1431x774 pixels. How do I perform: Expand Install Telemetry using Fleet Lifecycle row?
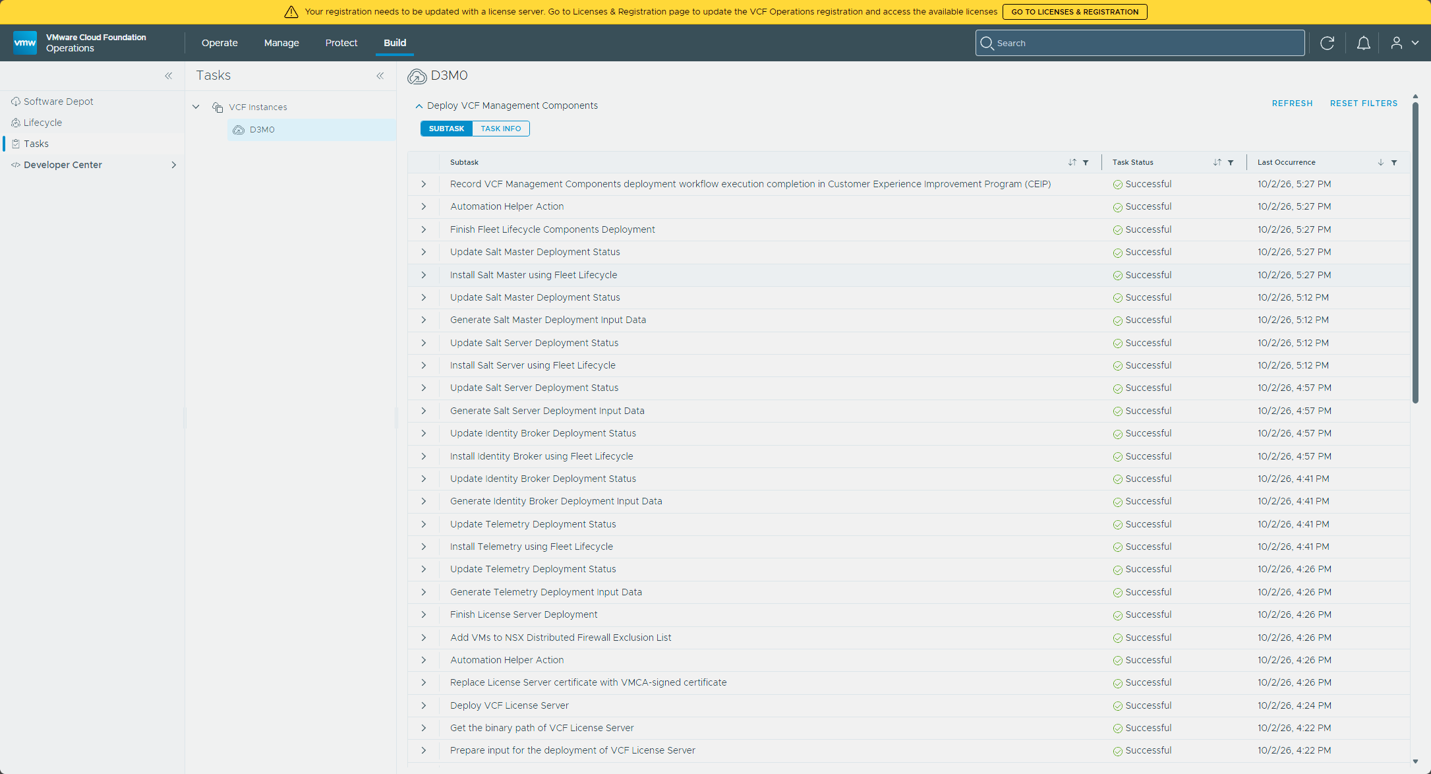424,547
